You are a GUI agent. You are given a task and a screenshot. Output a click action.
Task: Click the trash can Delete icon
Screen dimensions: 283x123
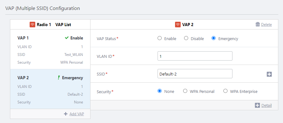[x=257, y=25]
